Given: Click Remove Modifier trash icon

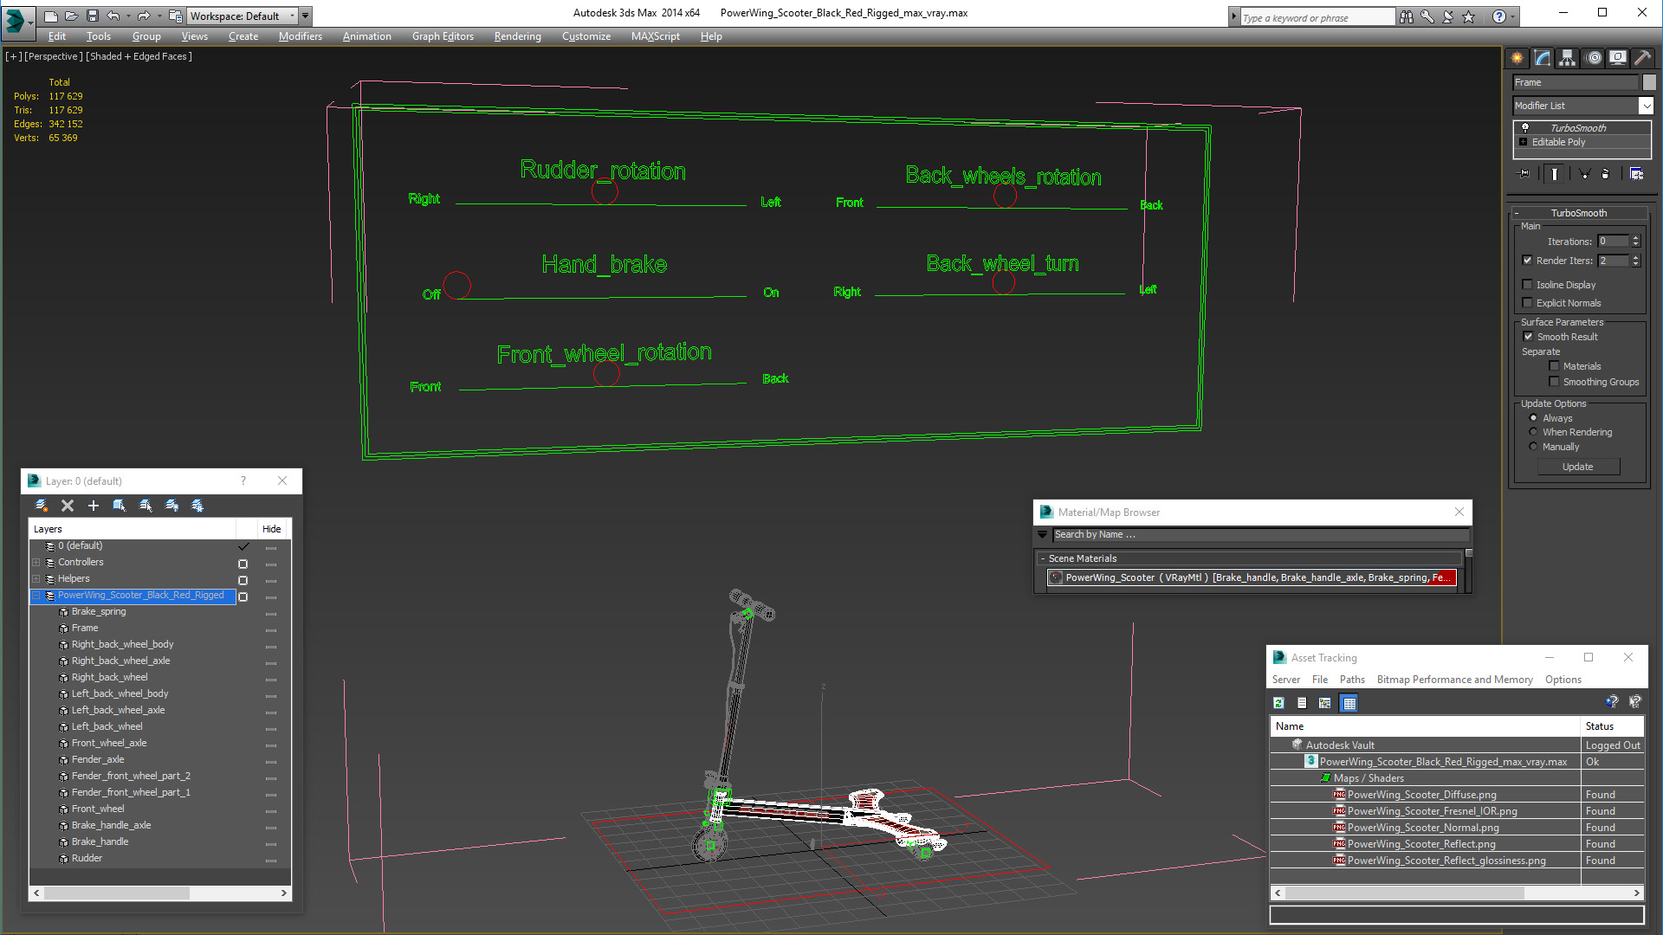Looking at the screenshot, I should point(1606,174).
